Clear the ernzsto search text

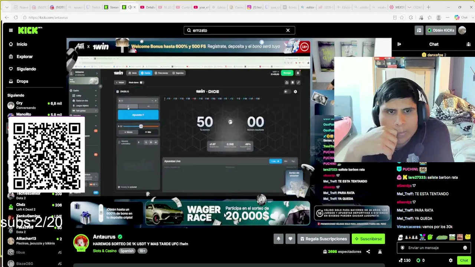pos(288,30)
